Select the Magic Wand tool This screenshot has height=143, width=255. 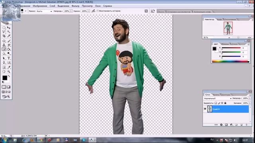(x=9, y=32)
